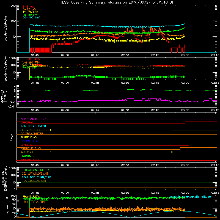The image size is (220, 220).
Task: Select the PARTICLE_FLAG label
Action: tap(31, 148)
